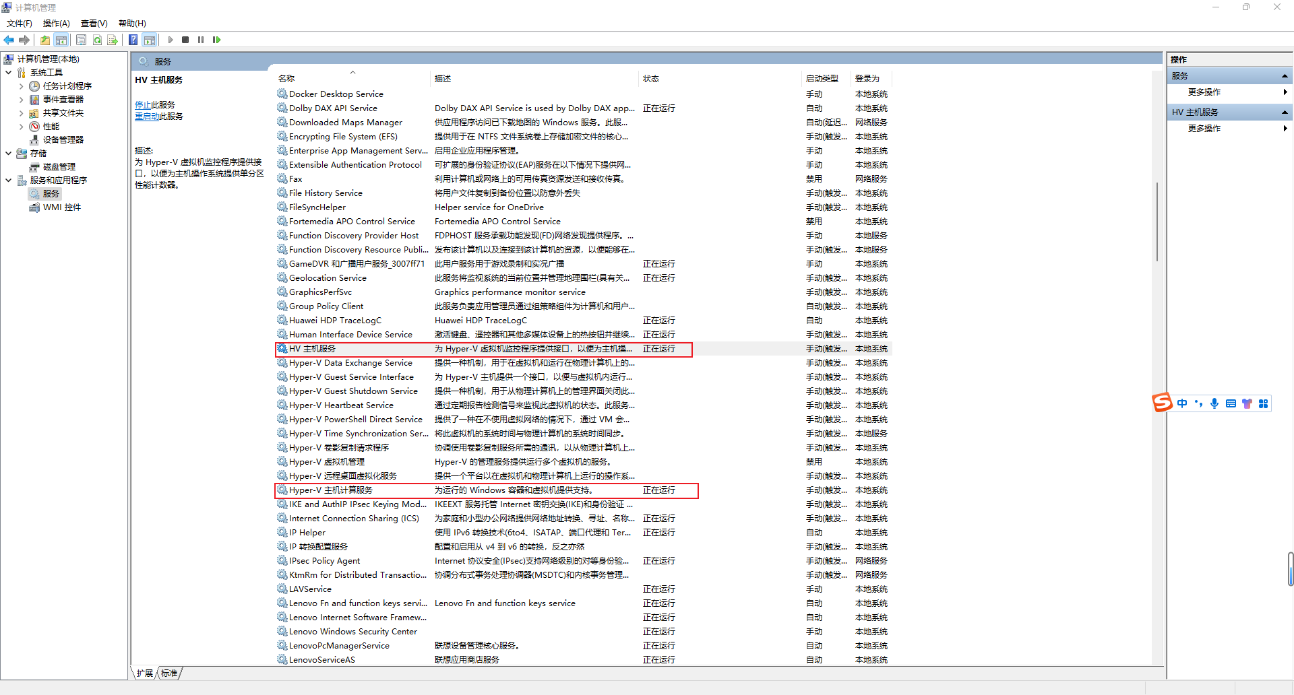Click the Restart Service toolbar icon

216,40
